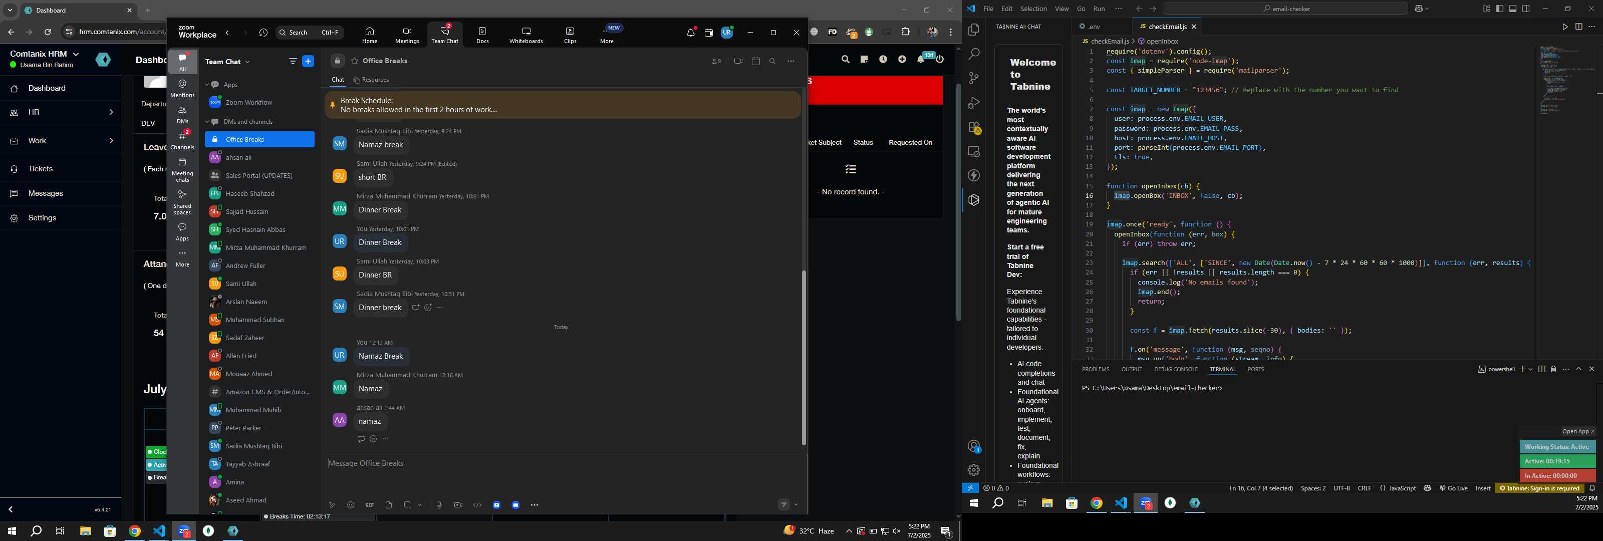Open VS Code Run and Debug view

click(974, 103)
